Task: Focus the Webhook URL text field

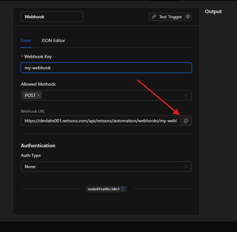Action: (100, 121)
